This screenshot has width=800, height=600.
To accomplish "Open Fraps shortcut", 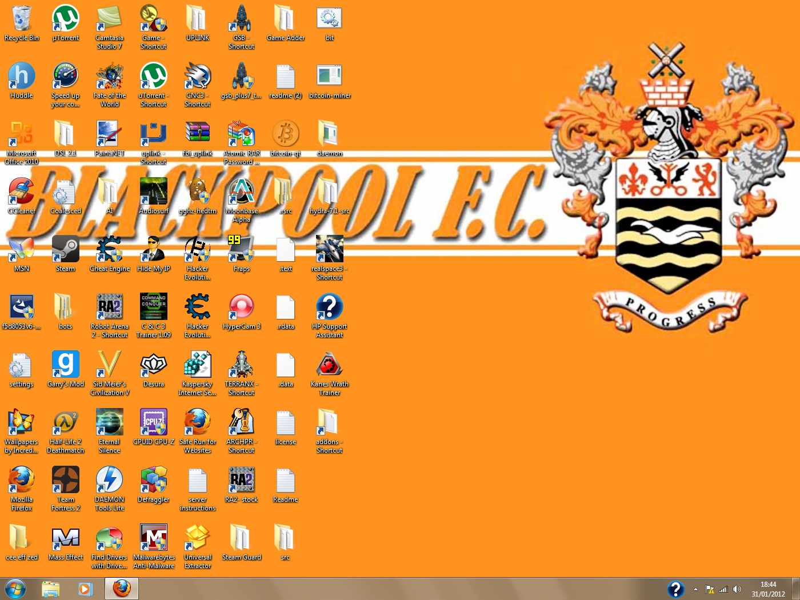I will tap(242, 254).
